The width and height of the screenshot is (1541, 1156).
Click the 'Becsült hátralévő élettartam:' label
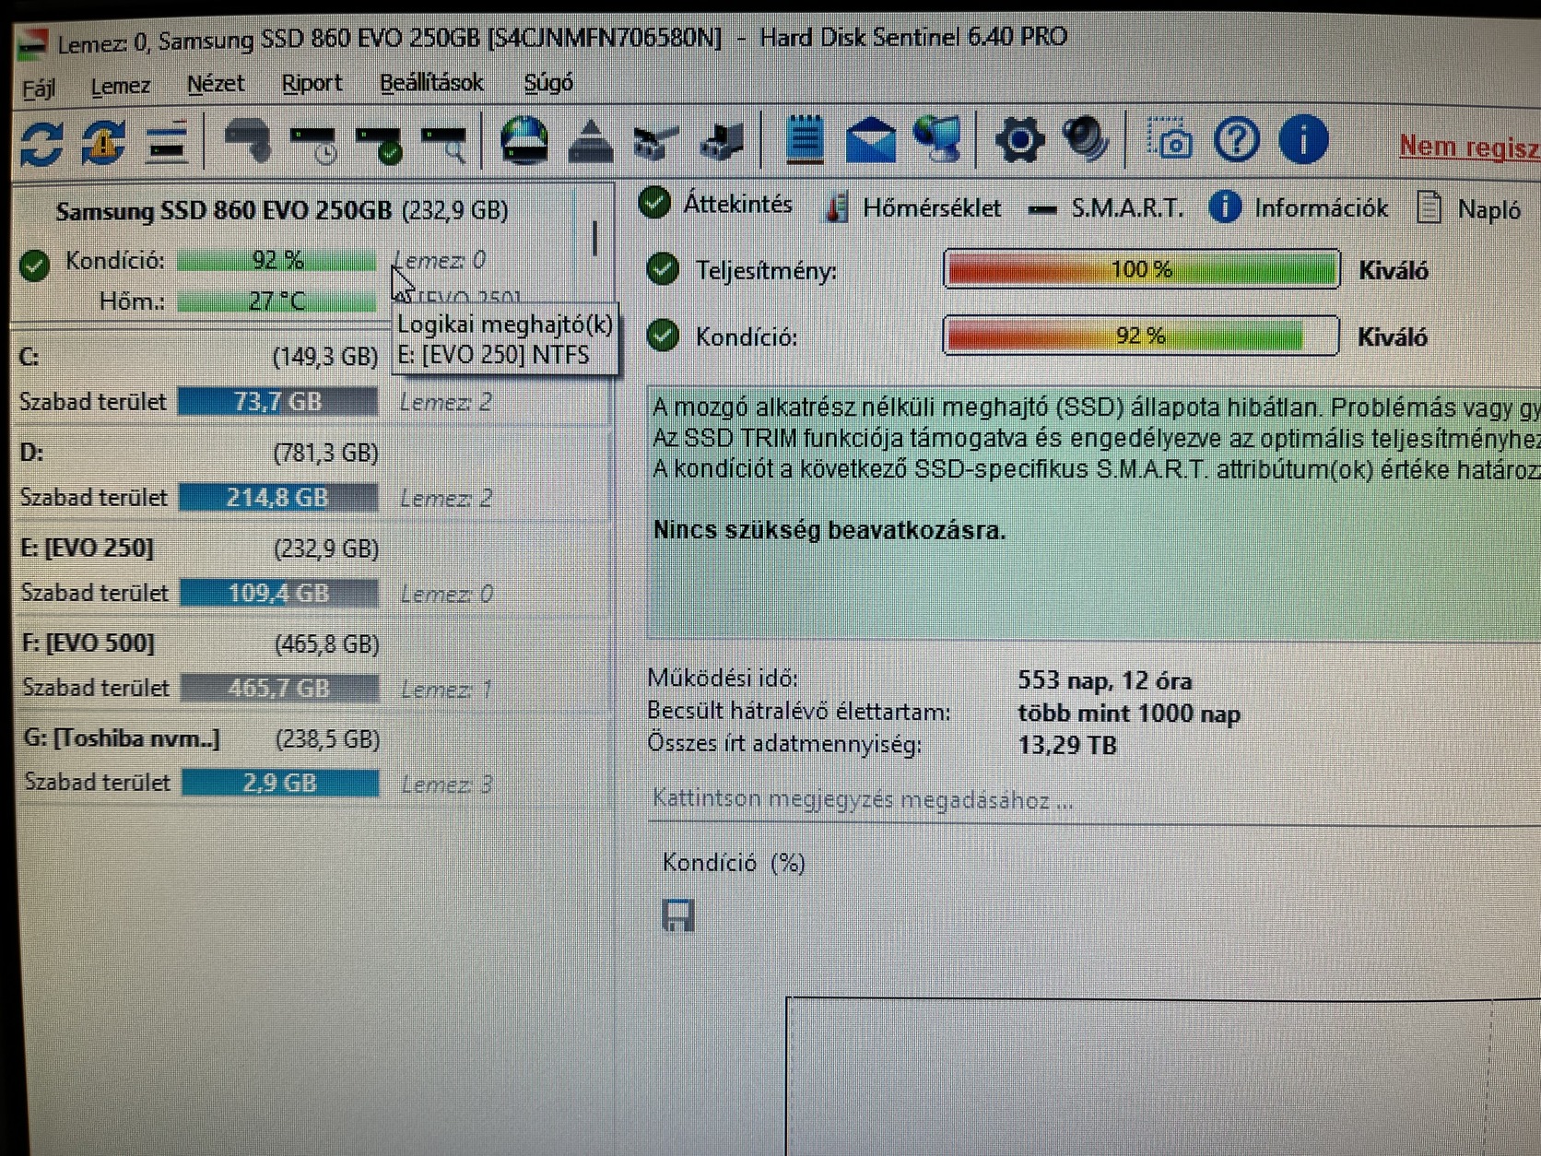[x=798, y=712]
